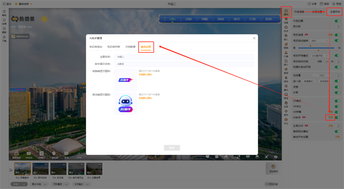Open the 细节 detail side icon
The image size is (344, 189).
[286, 113]
